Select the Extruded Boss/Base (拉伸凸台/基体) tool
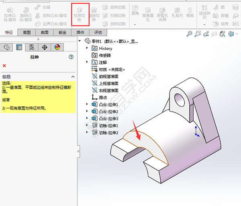 [x=10, y=14]
